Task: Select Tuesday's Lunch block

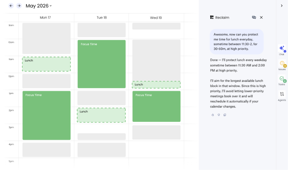Action: point(101,115)
